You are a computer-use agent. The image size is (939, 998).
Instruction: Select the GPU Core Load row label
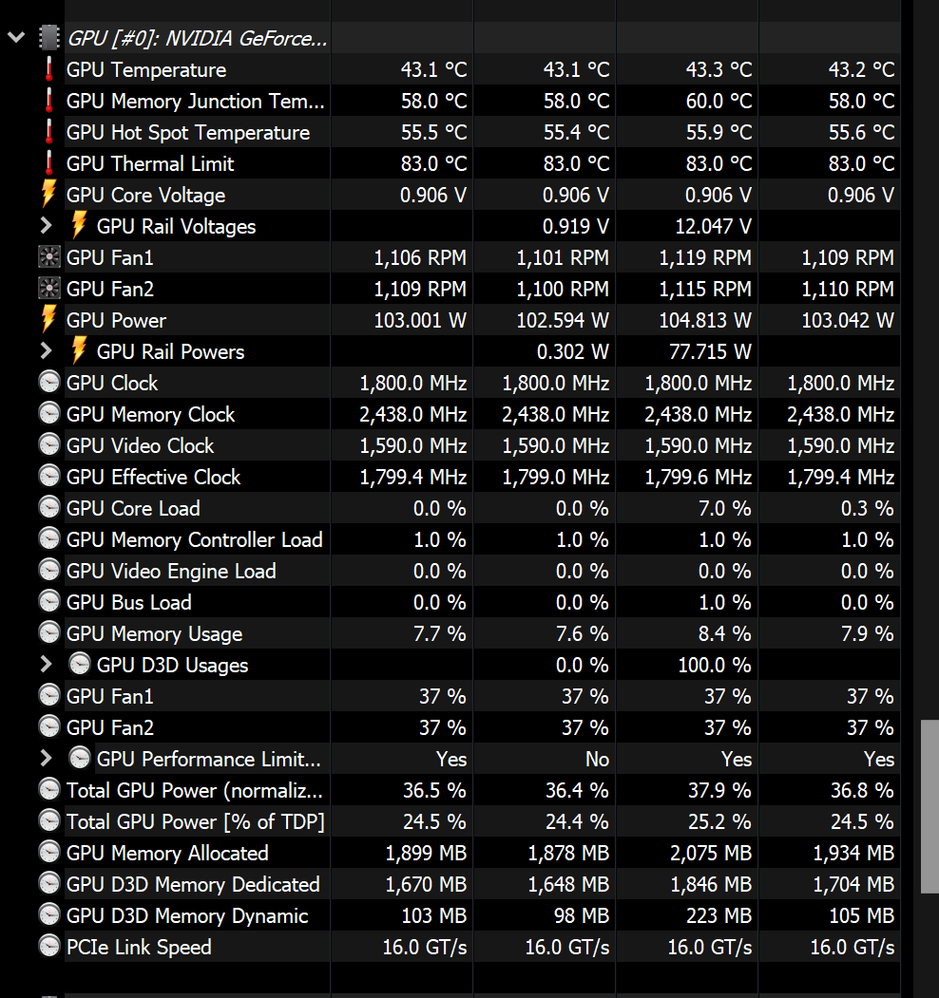click(133, 508)
